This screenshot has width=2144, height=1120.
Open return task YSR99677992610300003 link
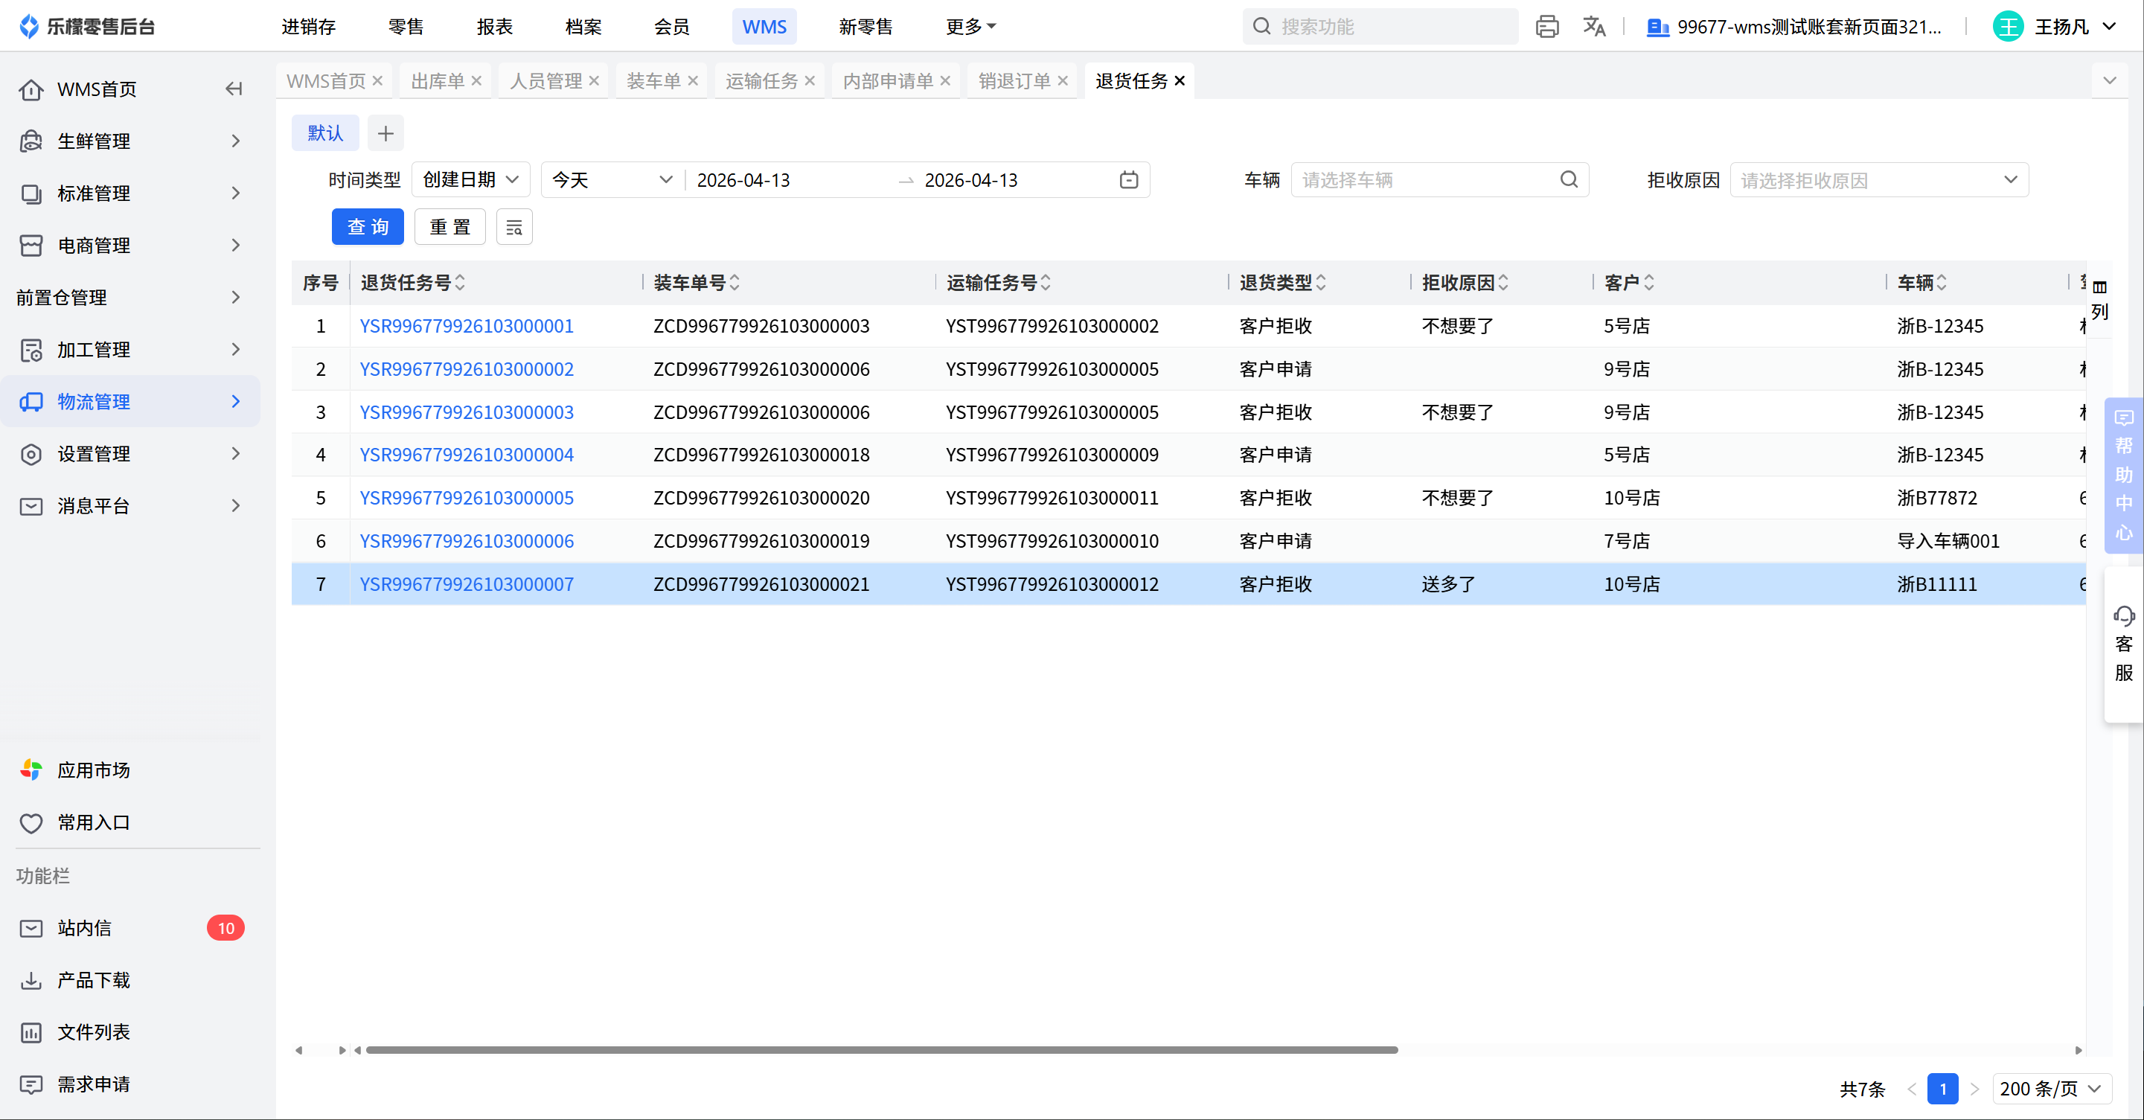[x=466, y=412]
